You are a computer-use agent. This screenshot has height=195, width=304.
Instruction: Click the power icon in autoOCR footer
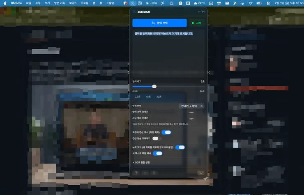click(200, 173)
